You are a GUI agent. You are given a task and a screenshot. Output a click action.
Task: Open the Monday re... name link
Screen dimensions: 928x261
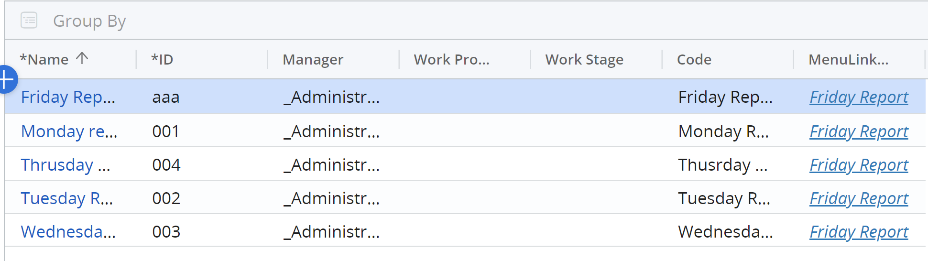[x=69, y=131]
